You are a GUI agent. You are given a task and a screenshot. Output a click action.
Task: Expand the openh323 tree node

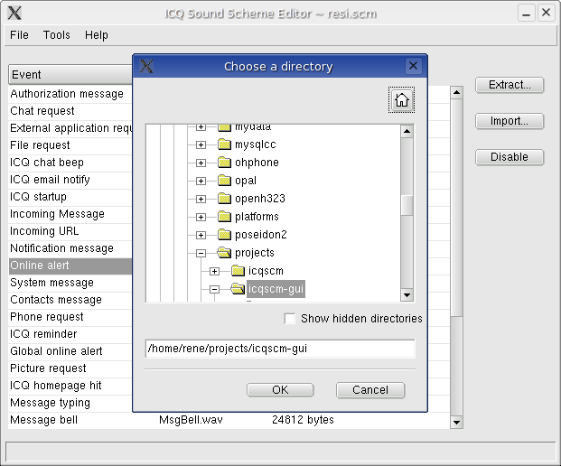(201, 199)
